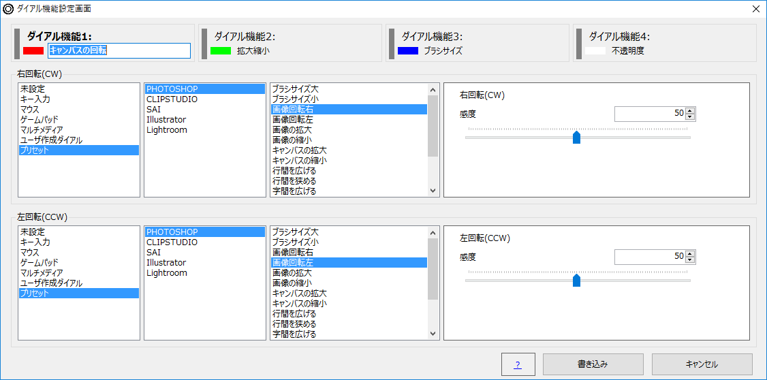Select 行間を広げる in the 右回転(CW) preset list
Image resolution: width=767 pixels, height=380 pixels.
pos(349,171)
